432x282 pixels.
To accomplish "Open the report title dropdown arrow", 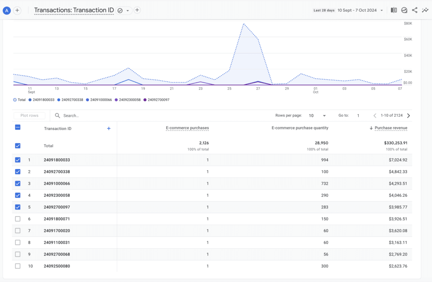I will point(127,11).
